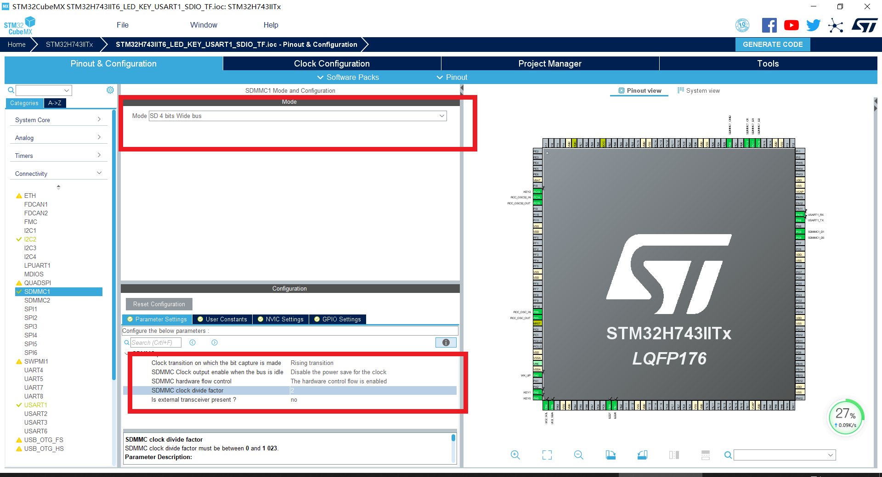Zoom out of the chip pinout view
Image resolution: width=882 pixels, height=477 pixels.
(578, 455)
